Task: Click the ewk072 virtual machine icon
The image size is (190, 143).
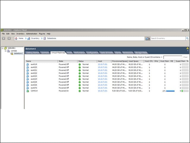Action: [x=28, y=88]
